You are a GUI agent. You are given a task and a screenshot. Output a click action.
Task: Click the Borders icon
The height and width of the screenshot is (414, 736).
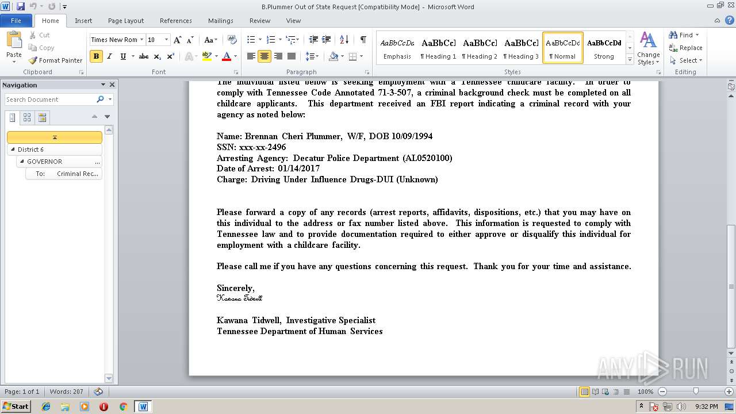[x=352, y=56]
